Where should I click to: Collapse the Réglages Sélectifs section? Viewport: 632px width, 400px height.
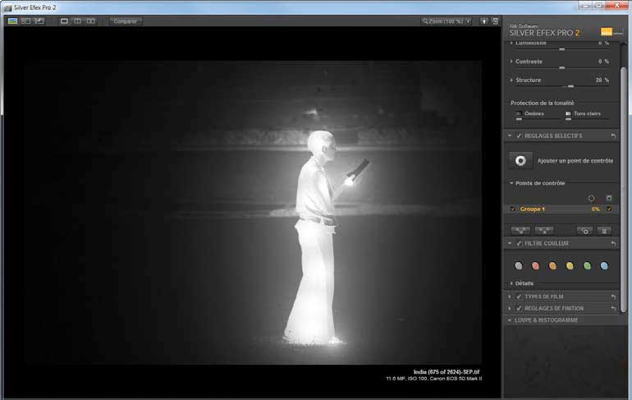pyautogui.click(x=510, y=136)
